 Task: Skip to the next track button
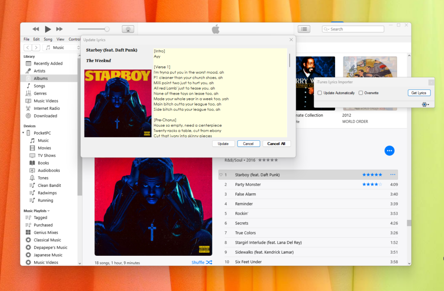tap(59, 29)
